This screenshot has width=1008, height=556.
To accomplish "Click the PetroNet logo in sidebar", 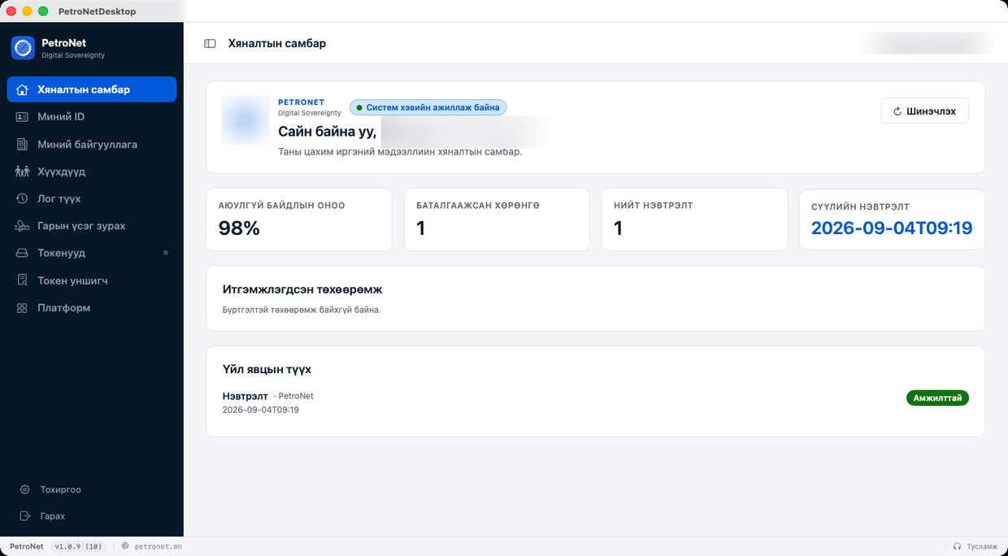I will tap(23, 48).
